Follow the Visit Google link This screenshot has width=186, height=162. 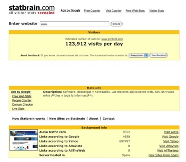point(170,137)
